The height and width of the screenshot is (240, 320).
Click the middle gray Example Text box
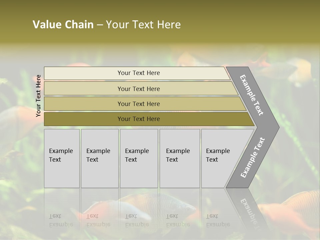click(139, 158)
